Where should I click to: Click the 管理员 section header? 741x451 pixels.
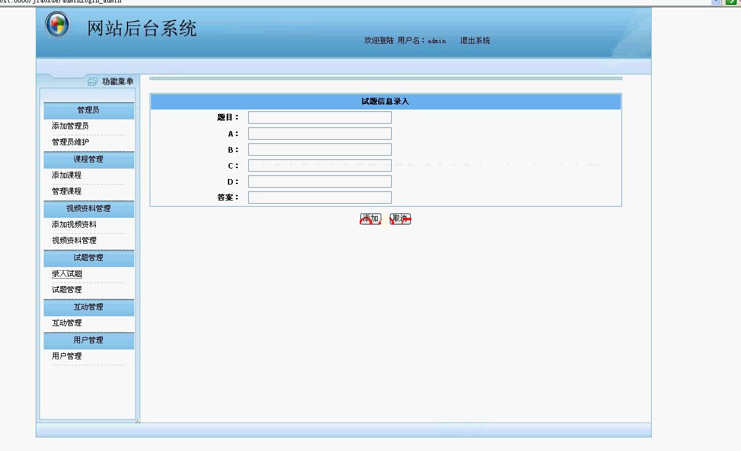pos(89,111)
